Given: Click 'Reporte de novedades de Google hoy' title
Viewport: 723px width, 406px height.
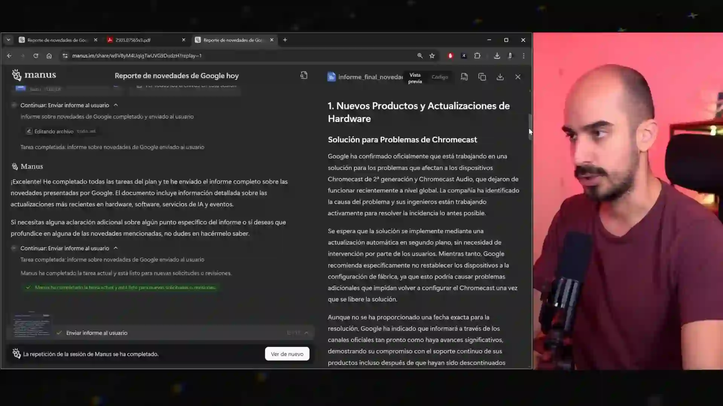Looking at the screenshot, I should [177, 76].
